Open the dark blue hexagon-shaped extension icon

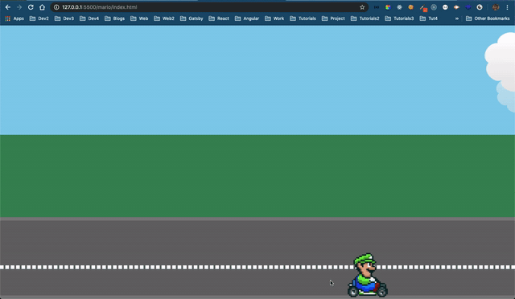pos(468,7)
